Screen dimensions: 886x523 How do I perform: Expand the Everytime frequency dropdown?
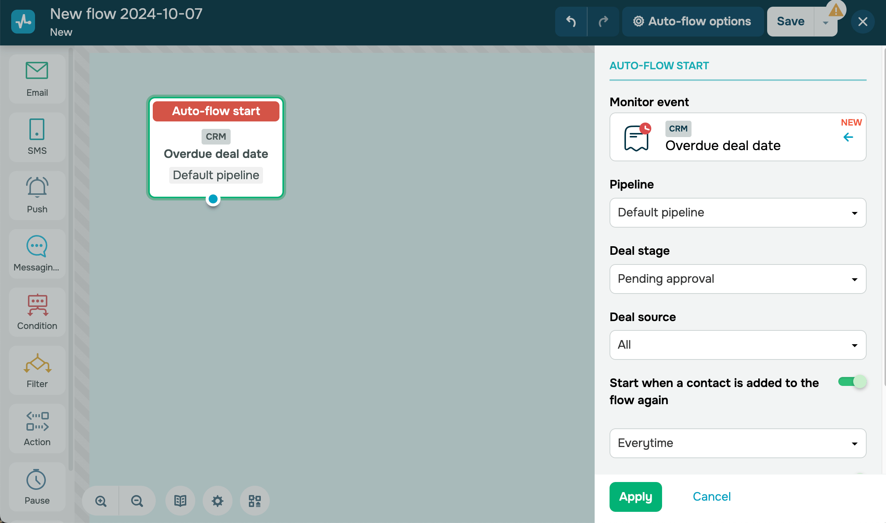pos(738,443)
